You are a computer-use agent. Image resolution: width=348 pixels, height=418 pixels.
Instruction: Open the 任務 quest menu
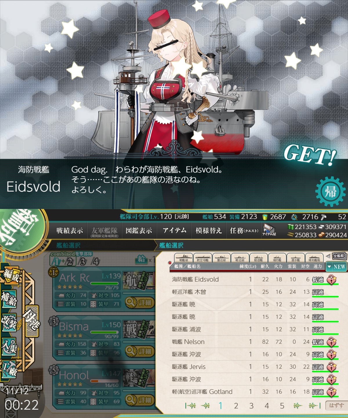(x=244, y=230)
